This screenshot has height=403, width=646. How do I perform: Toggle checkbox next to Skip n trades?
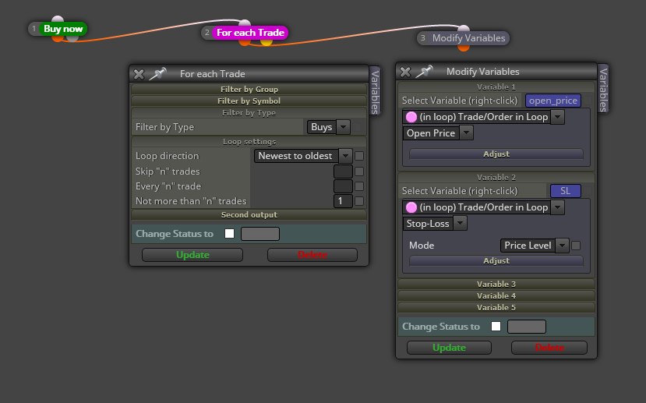click(359, 171)
